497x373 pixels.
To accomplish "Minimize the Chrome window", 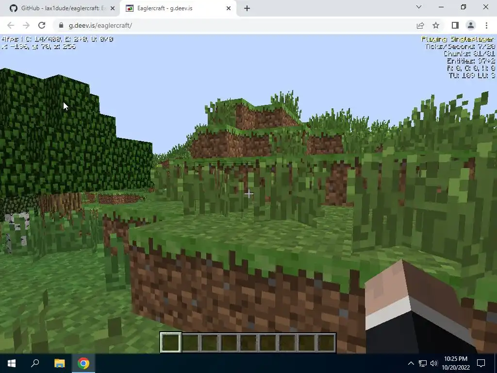I will pos(441,7).
